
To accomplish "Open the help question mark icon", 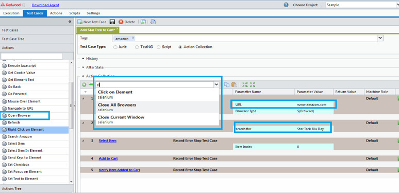I will (286, 5).
